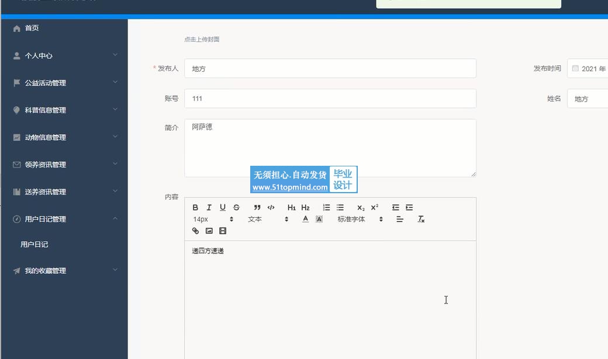The height and width of the screenshot is (359, 608).
Task: Apply Heading 1 style
Action: [292, 208]
